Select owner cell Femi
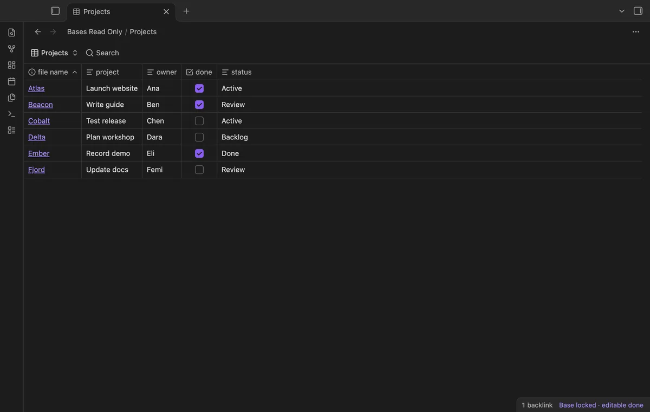 click(x=161, y=170)
